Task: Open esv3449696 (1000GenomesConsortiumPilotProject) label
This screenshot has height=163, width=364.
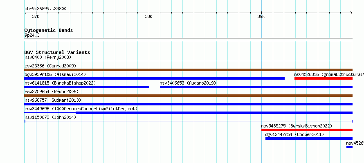Action: point(81,109)
